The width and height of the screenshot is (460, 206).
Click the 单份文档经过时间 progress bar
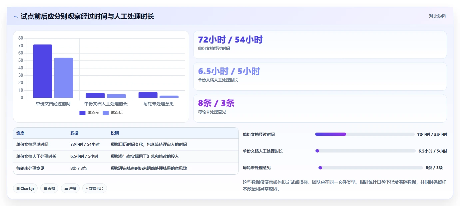365,134
